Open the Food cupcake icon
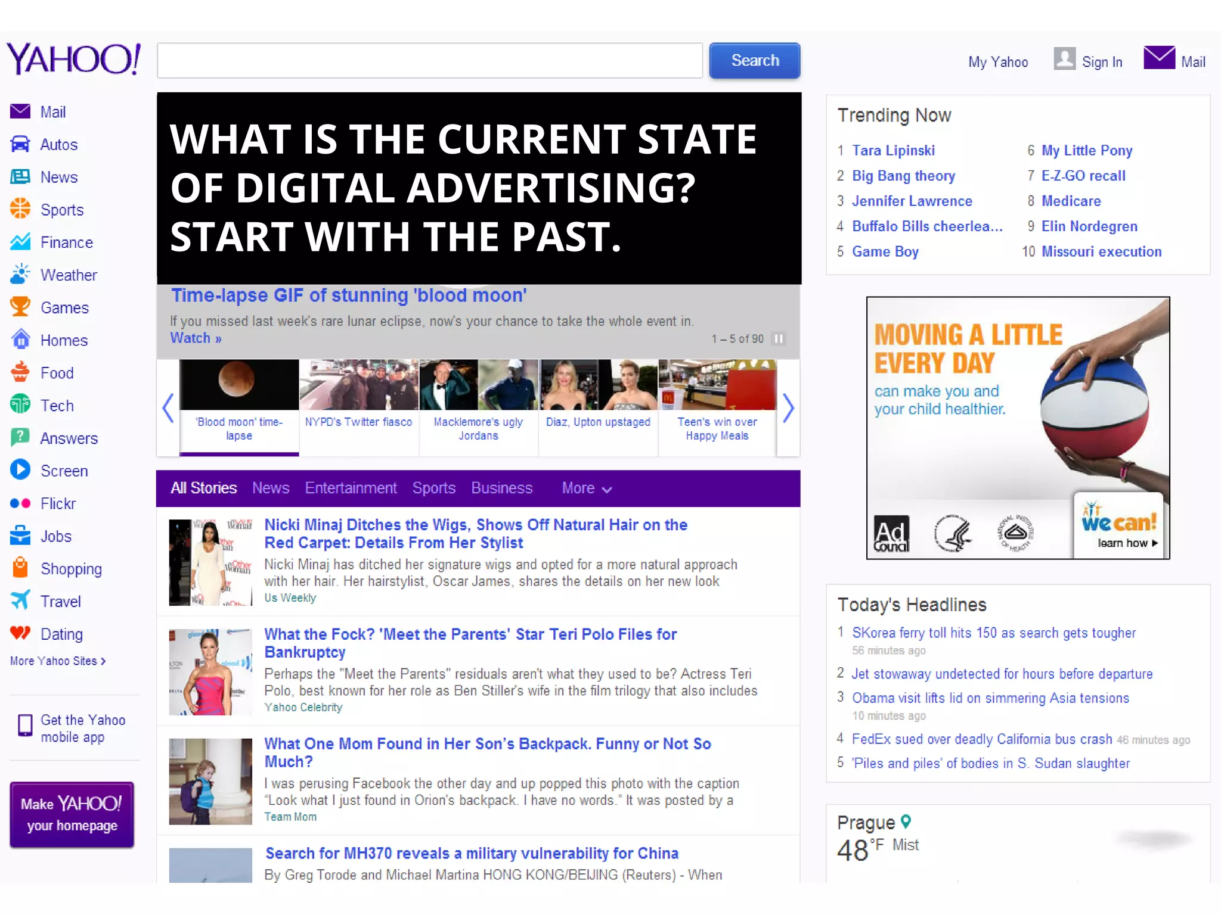 tap(20, 372)
